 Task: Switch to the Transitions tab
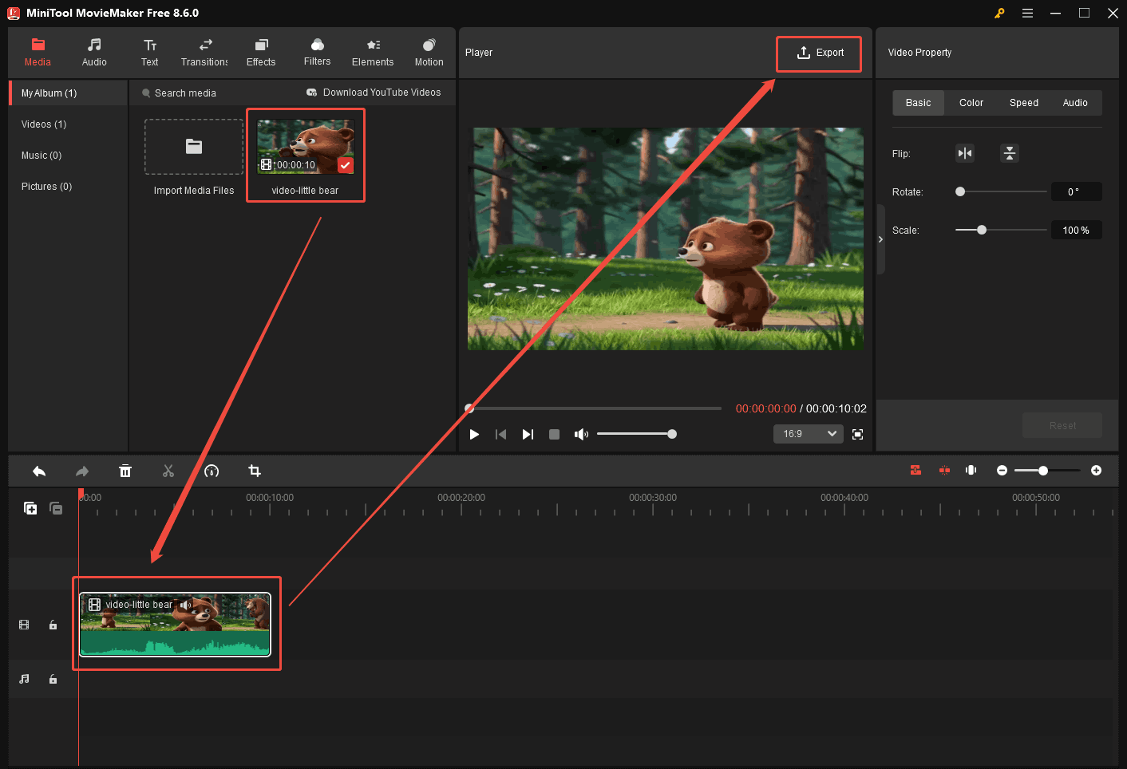point(205,53)
